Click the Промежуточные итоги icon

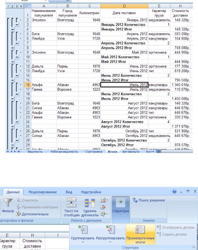coord(140,230)
